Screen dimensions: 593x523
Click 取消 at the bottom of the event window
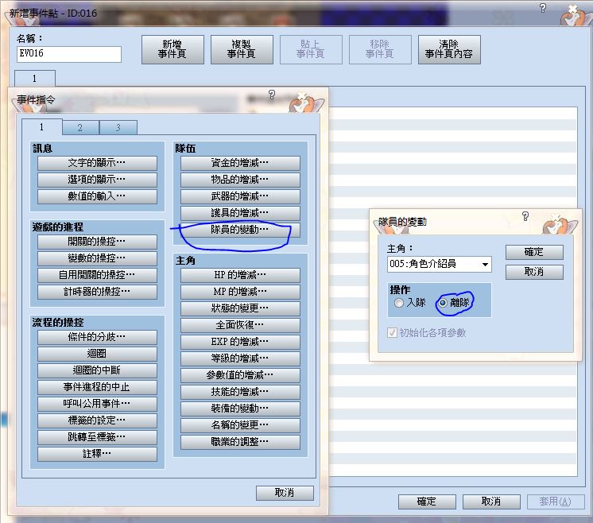(491, 502)
